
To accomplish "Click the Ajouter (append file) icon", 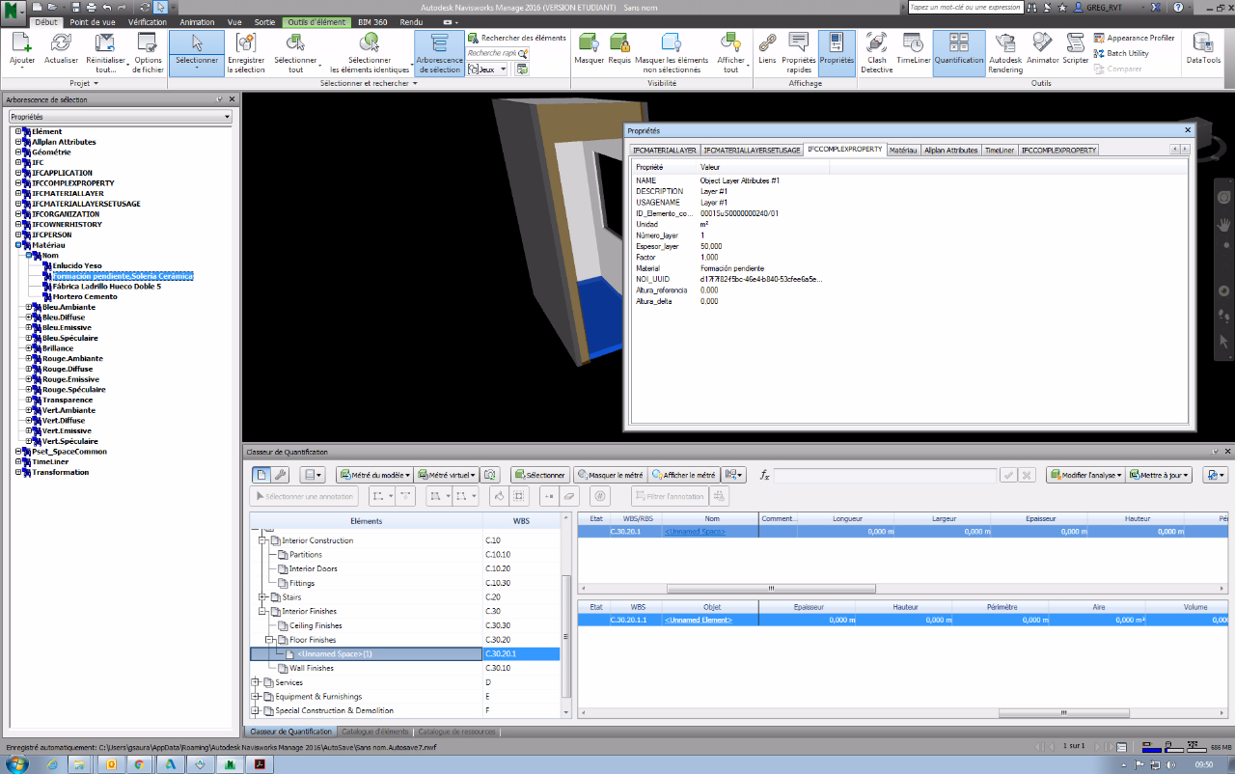I will pyautogui.click(x=21, y=42).
